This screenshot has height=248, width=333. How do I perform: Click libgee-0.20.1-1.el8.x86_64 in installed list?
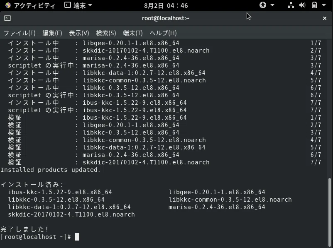217,192
